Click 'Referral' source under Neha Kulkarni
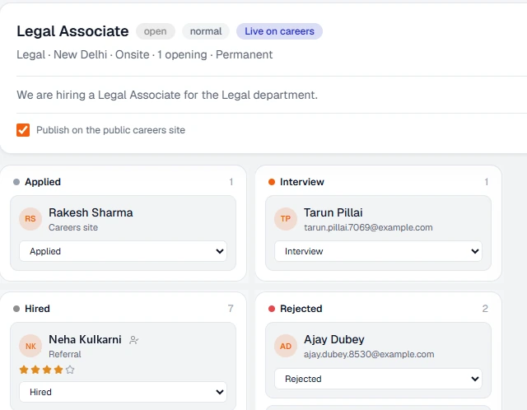This screenshot has width=527, height=410. [x=65, y=354]
